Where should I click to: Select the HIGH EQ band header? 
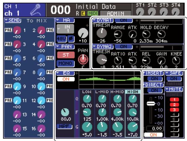point(133,92)
